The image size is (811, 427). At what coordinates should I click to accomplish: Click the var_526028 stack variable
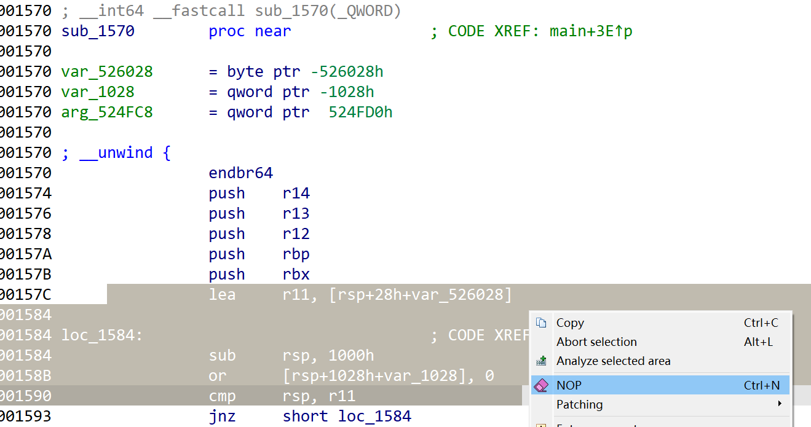[106, 71]
